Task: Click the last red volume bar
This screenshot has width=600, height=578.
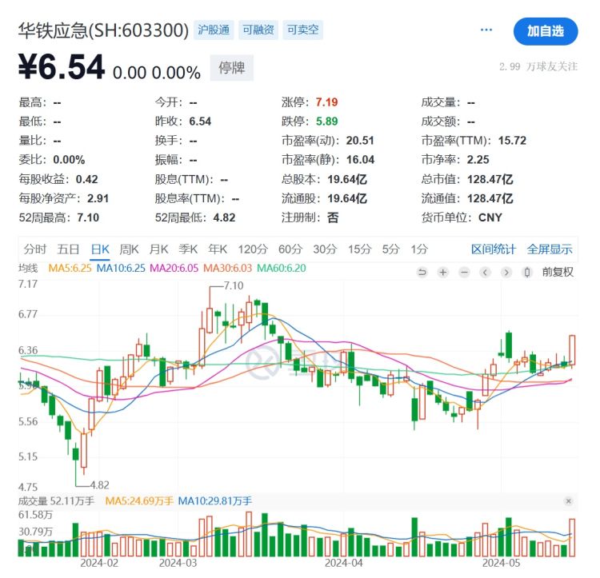Action: pyautogui.click(x=572, y=537)
